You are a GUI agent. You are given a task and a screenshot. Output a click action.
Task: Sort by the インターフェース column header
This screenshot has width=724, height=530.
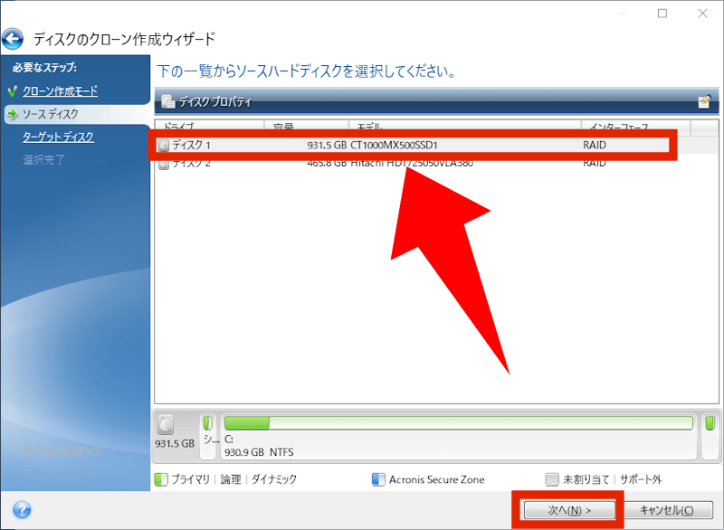(636, 126)
